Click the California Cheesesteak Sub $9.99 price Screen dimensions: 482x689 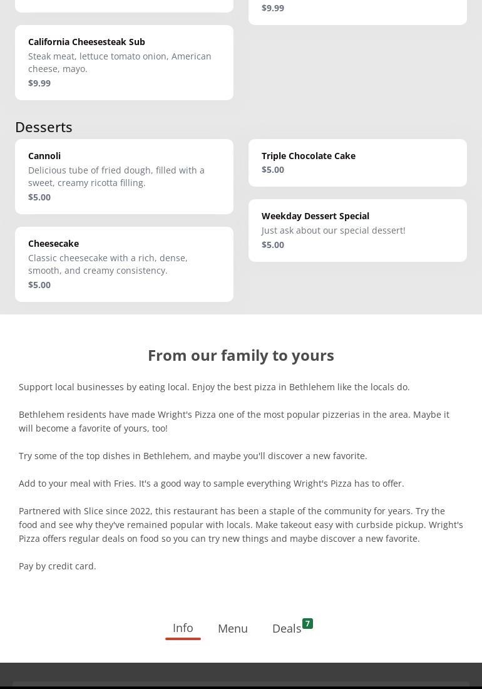coord(39,83)
